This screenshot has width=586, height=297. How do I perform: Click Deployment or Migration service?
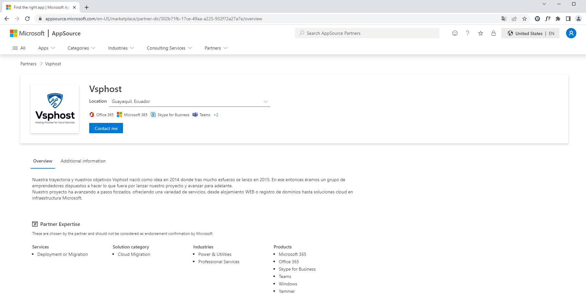pos(62,254)
